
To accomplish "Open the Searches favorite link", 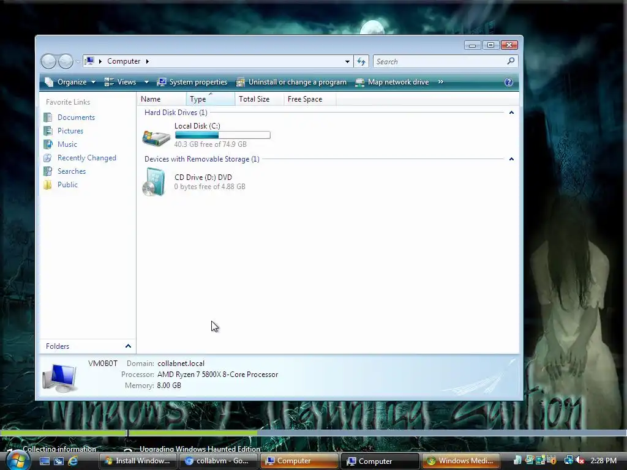I will [72, 171].
